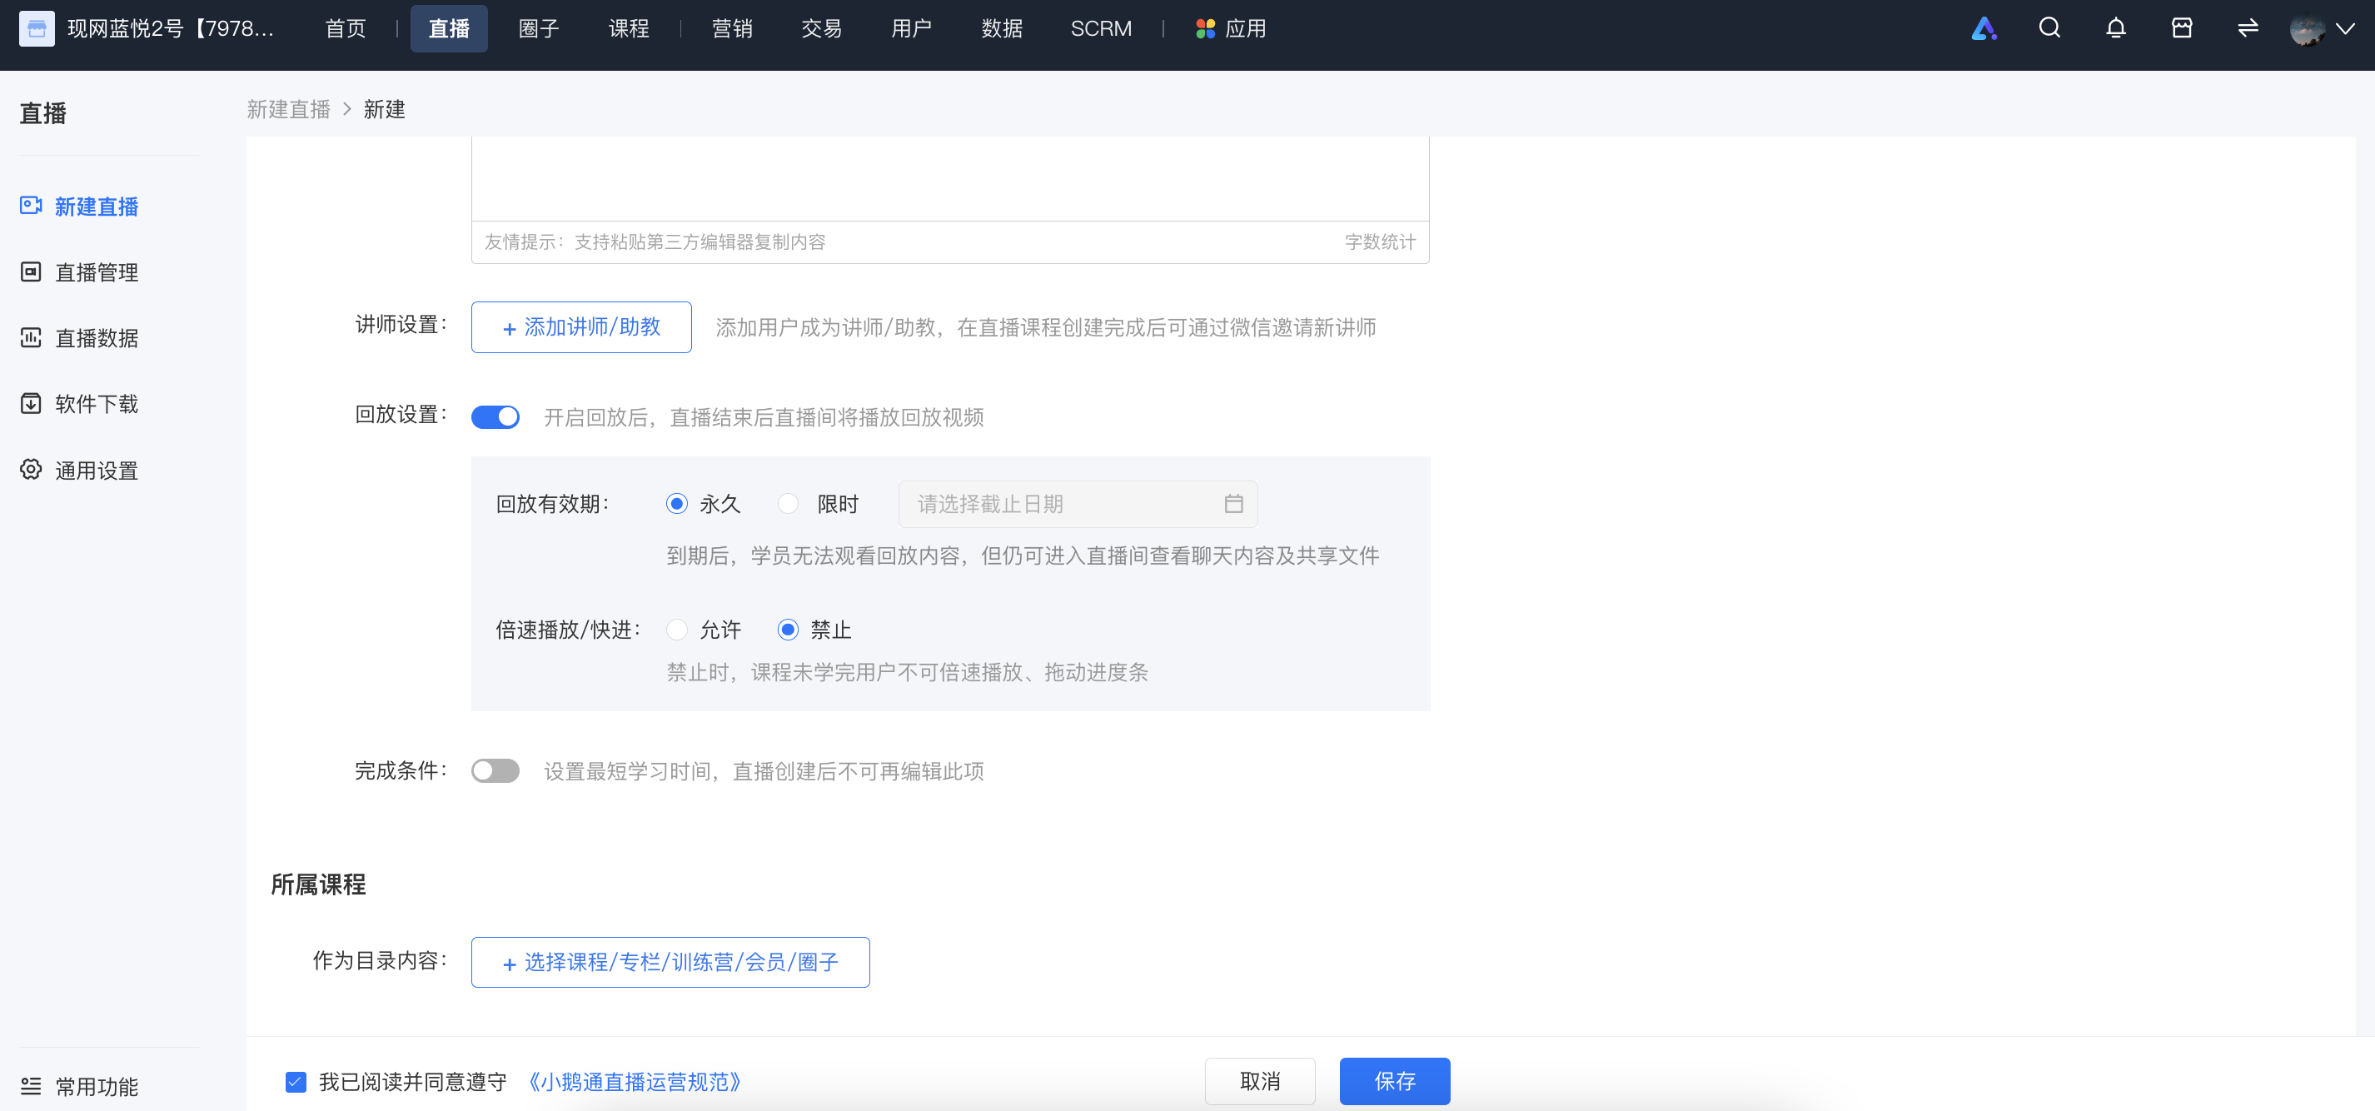Open the notifications bell icon

pyautogui.click(x=2115, y=28)
